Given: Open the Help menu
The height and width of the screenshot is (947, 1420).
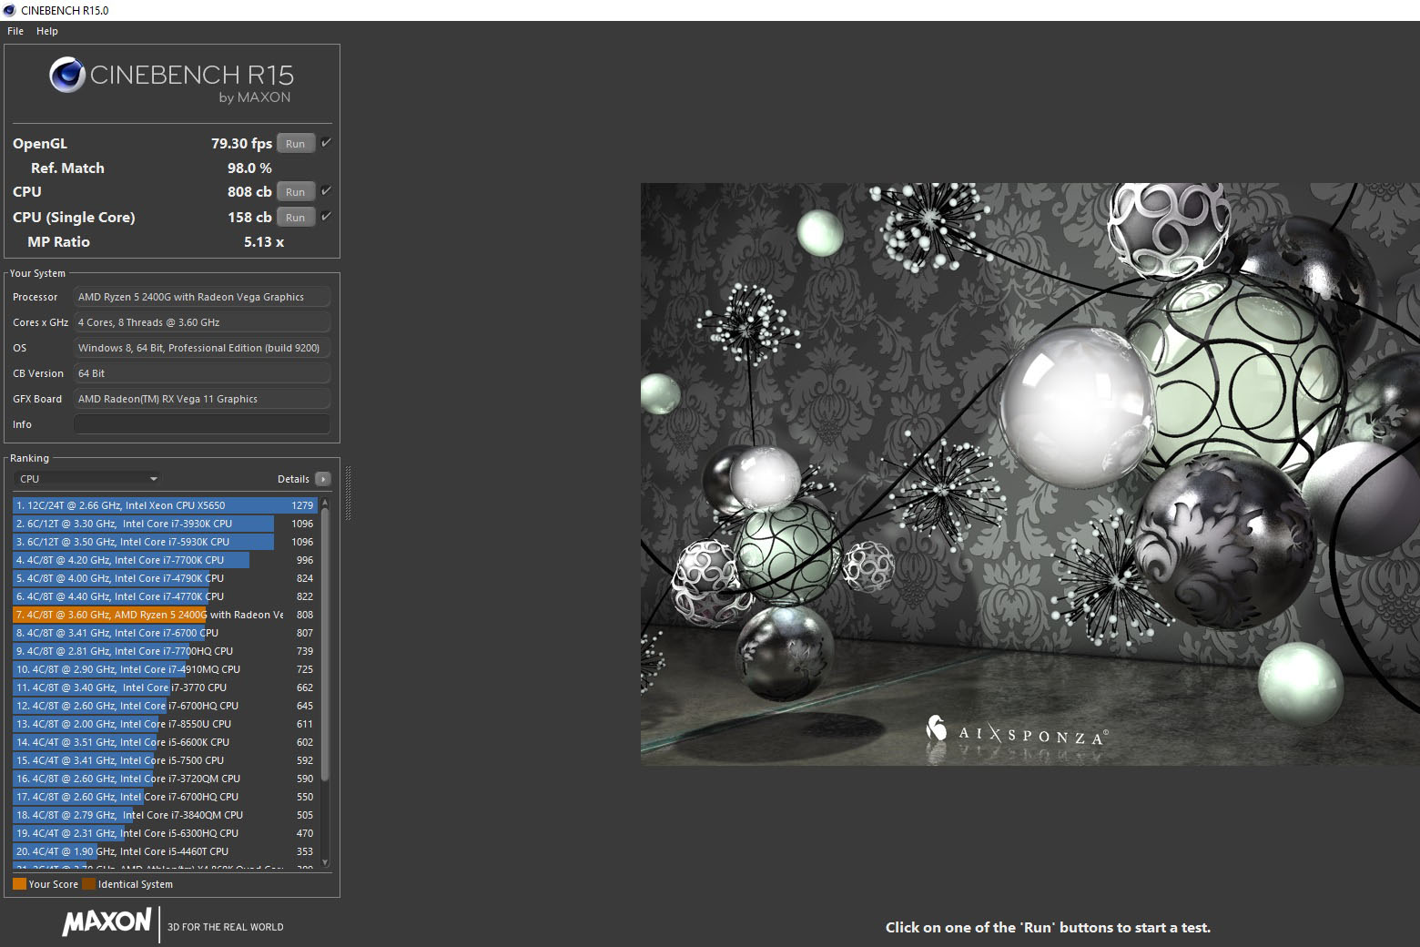Looking at the screenshot, I should pyautogui.click(x=47, y=31).
